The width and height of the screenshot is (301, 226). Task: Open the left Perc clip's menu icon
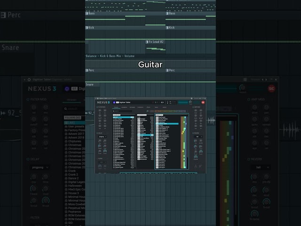coord(87,70)
